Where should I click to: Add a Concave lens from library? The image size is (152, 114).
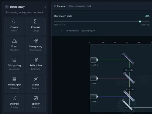tap(36, 26)
